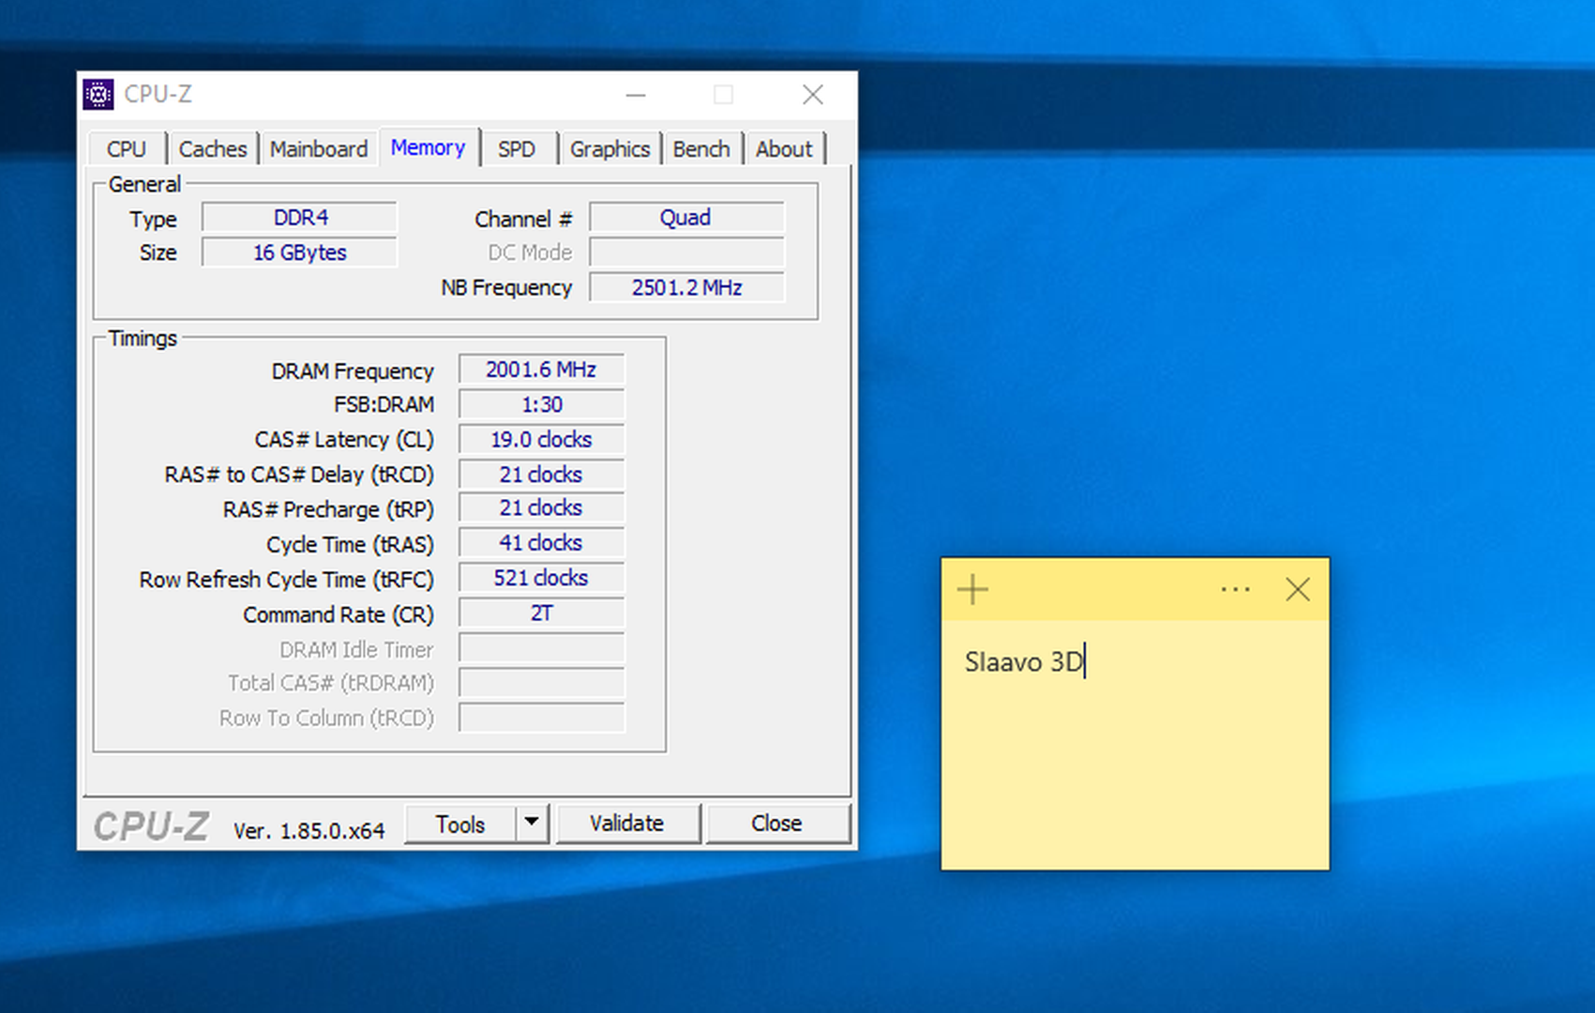Viewport: 1595px width, 1013px height.
Task: Click the CPU-Z application icon in title bar
Action: [98, 94]
